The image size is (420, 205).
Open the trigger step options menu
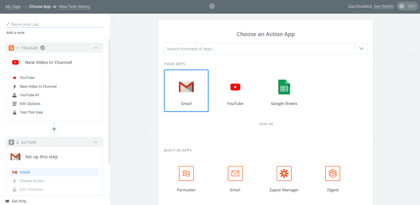click(95, 48)
